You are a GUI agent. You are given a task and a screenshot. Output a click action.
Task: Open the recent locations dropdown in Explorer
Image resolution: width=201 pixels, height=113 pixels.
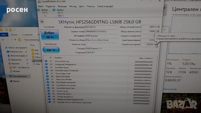click(12, 40)
